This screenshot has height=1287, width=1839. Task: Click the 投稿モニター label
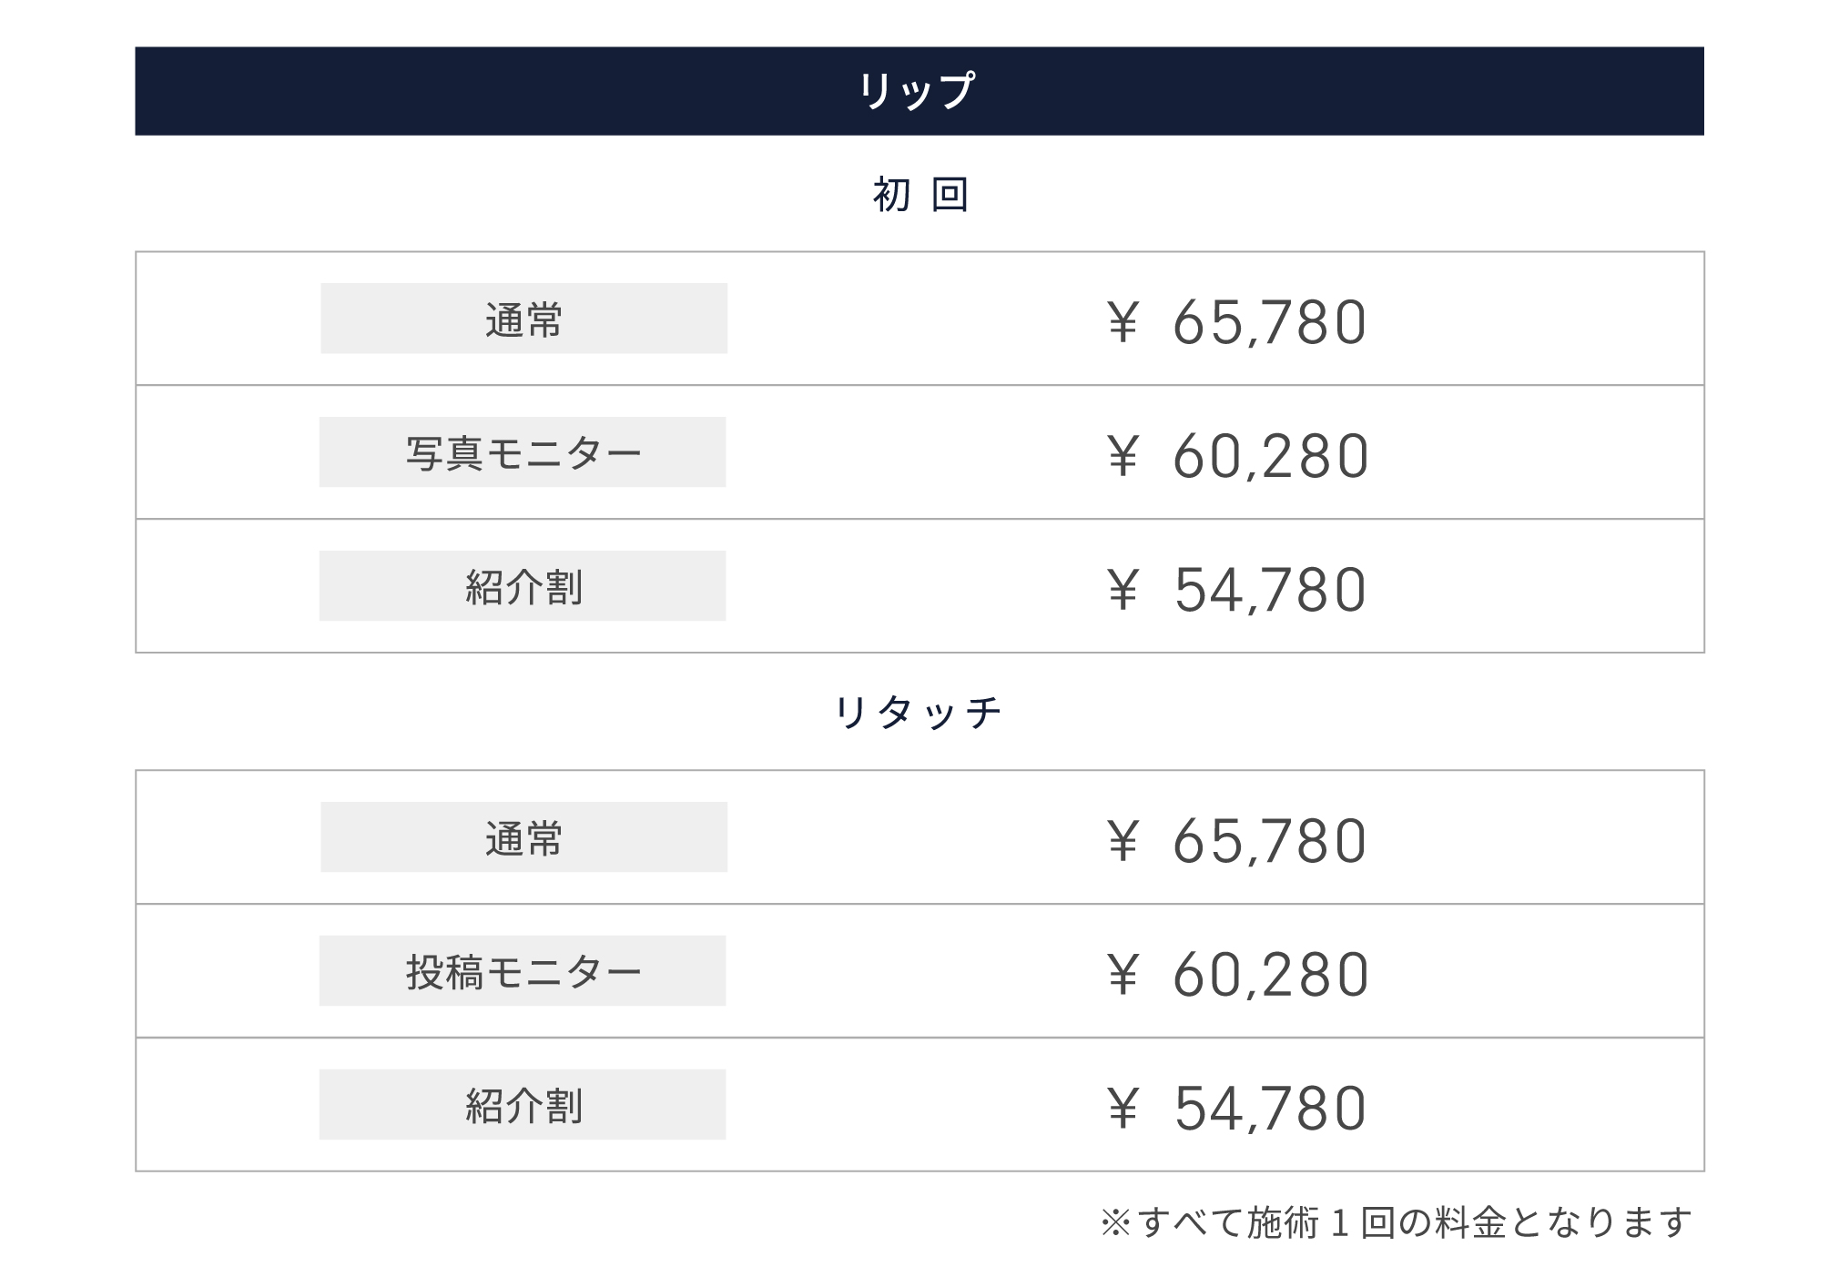(523, 972)
